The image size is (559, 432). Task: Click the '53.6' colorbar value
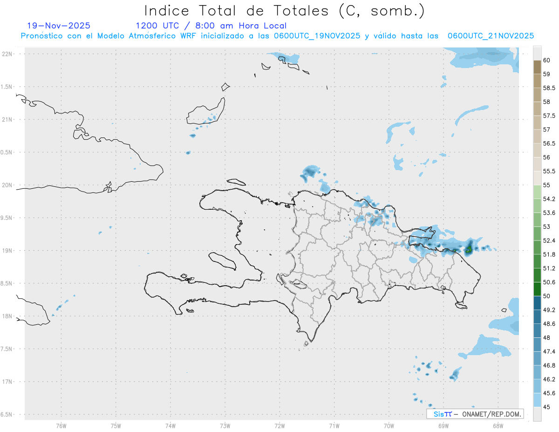tap(549, 213)
